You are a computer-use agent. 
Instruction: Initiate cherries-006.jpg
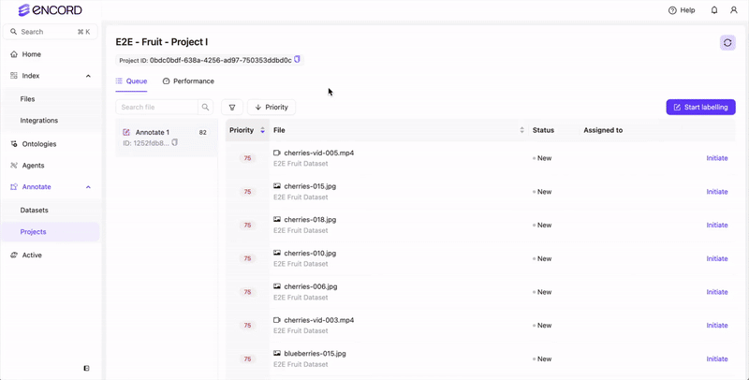pos(717,292)
